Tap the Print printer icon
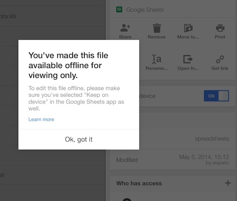Image resolution: width=237 pixels, height=201 pixels. (x=220, y=28)
